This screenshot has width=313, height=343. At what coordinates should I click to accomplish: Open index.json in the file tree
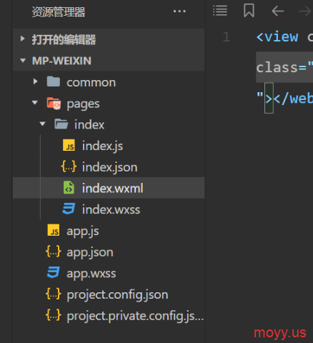point(109,166)
